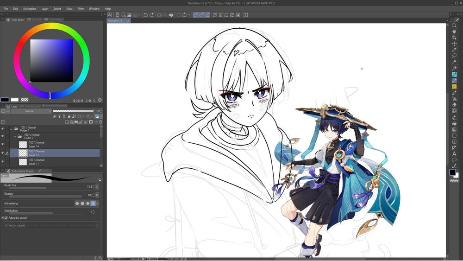Screen dimensions: 463x261
Task: Click the New layer folder icon
Action: point(76,122)
